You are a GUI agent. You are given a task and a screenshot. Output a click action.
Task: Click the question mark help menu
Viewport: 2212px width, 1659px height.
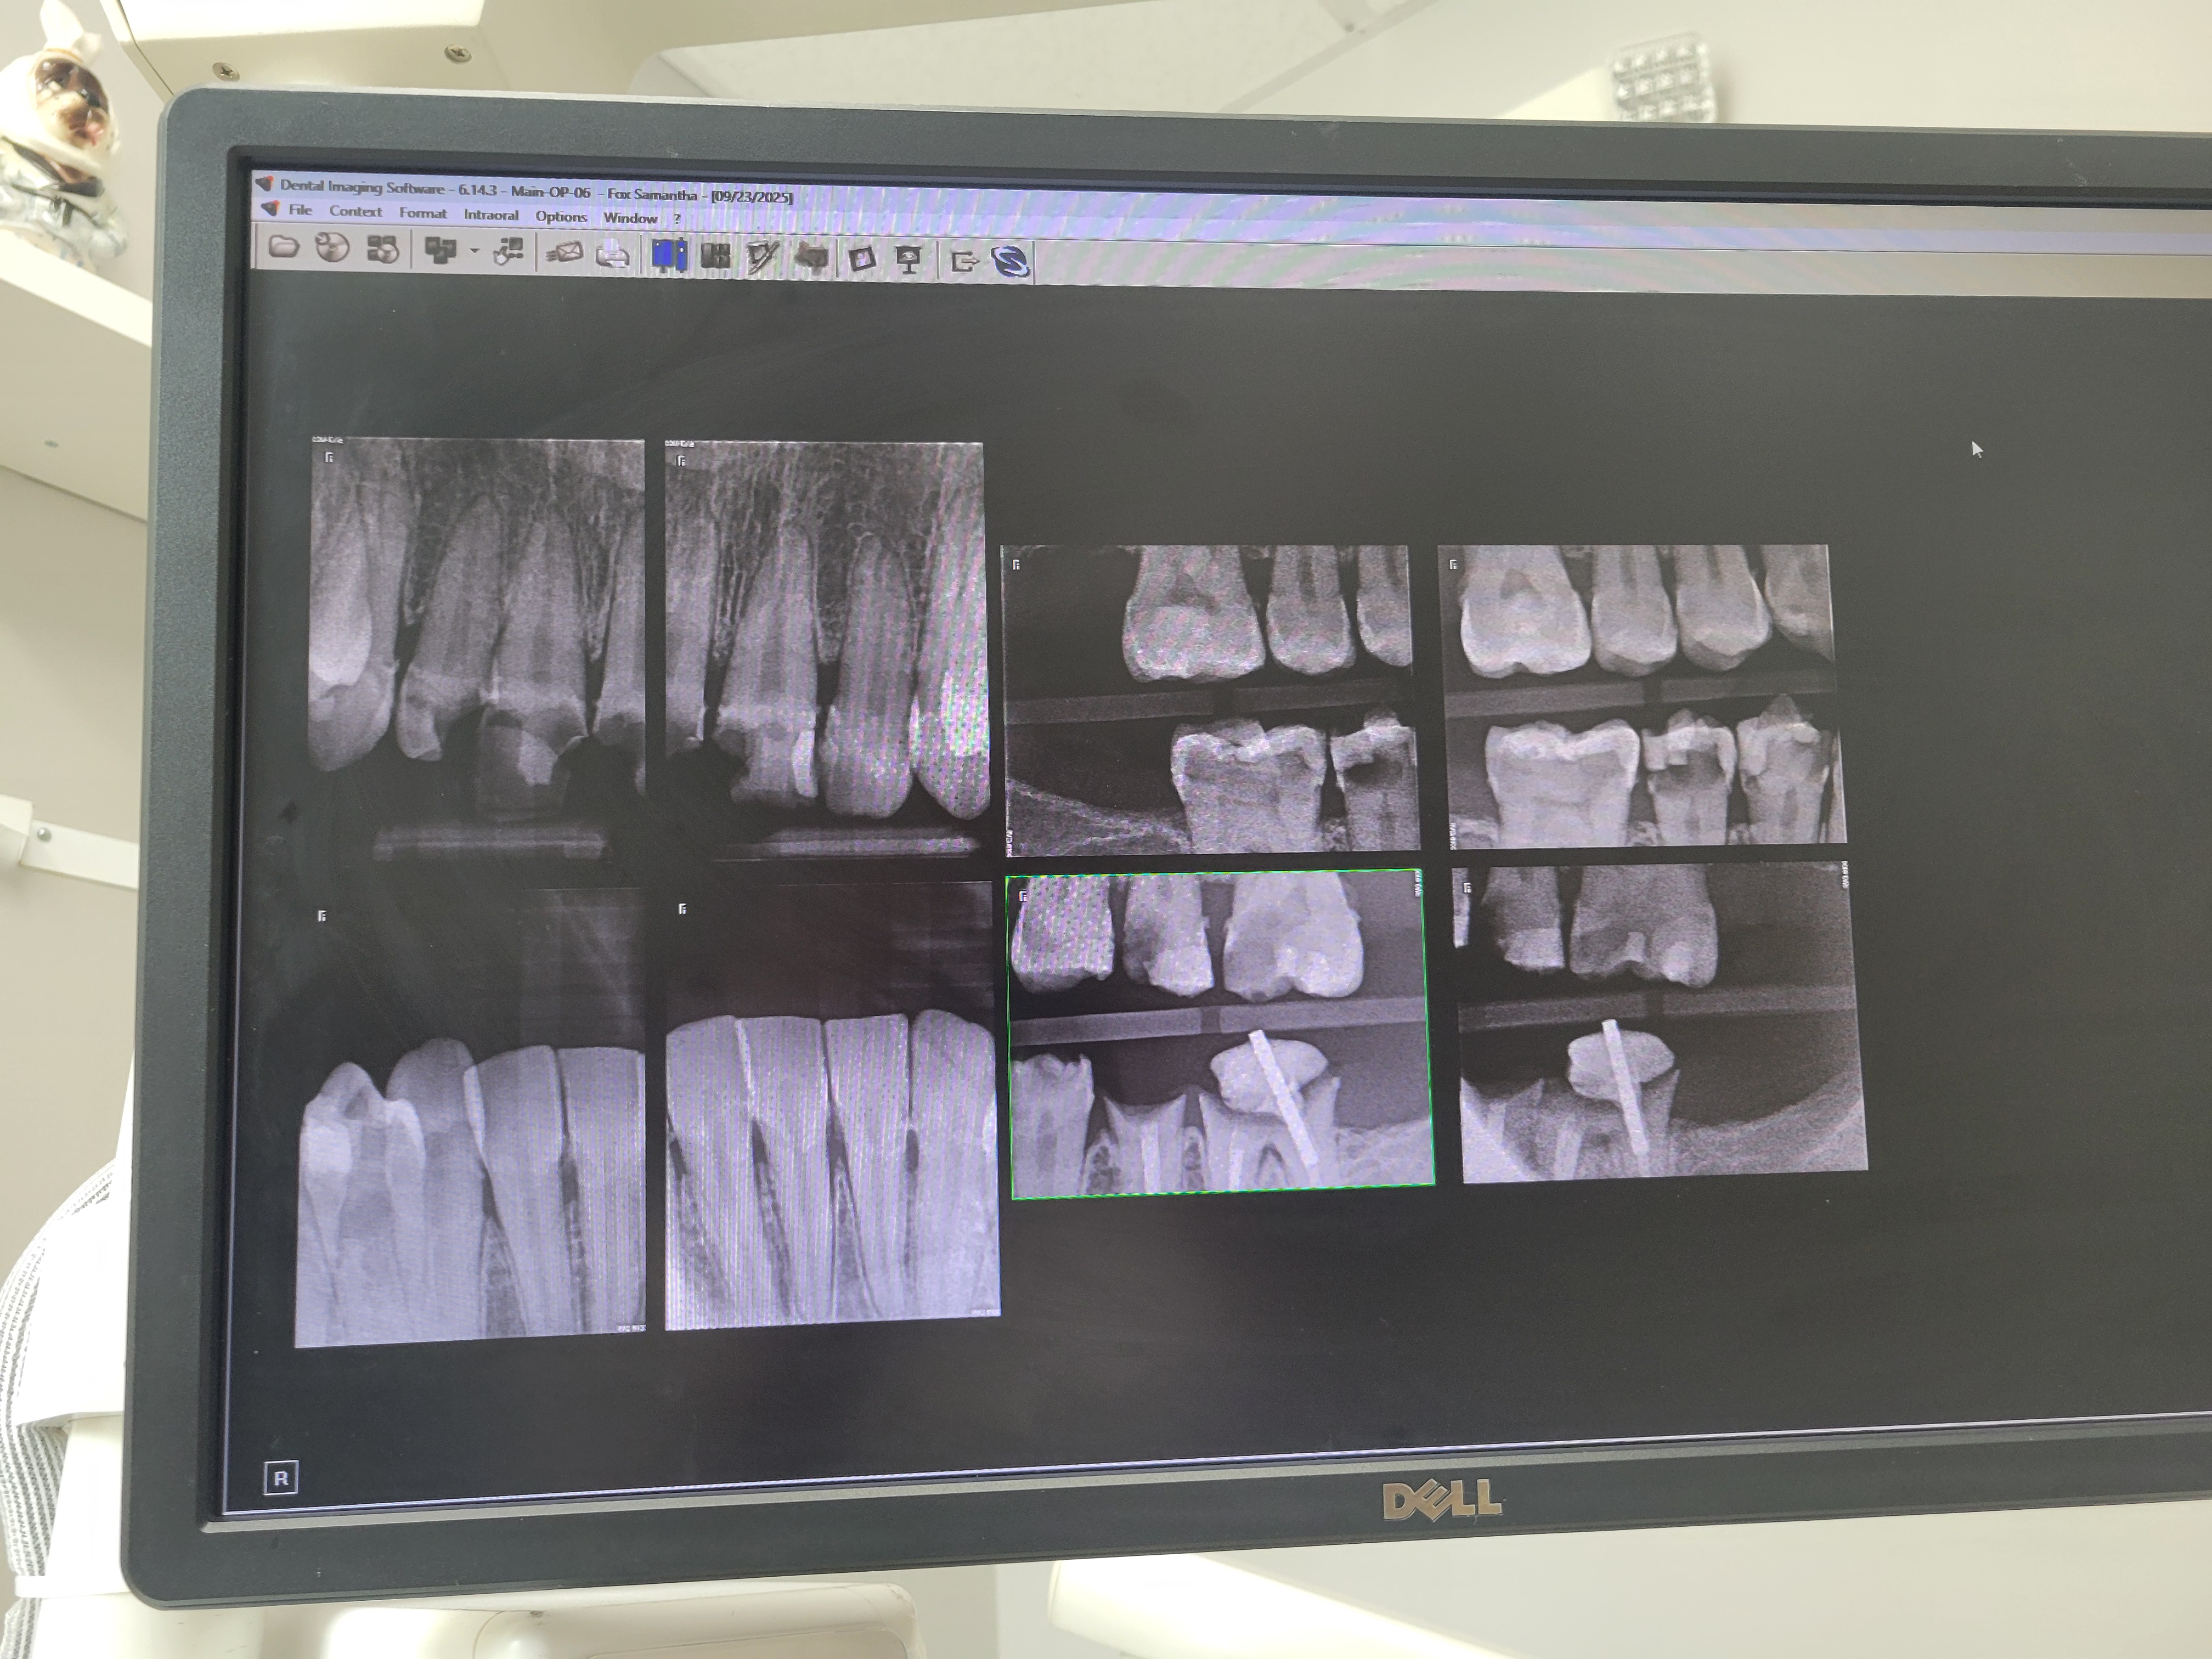pyautogui.click(x=677, y=219)
